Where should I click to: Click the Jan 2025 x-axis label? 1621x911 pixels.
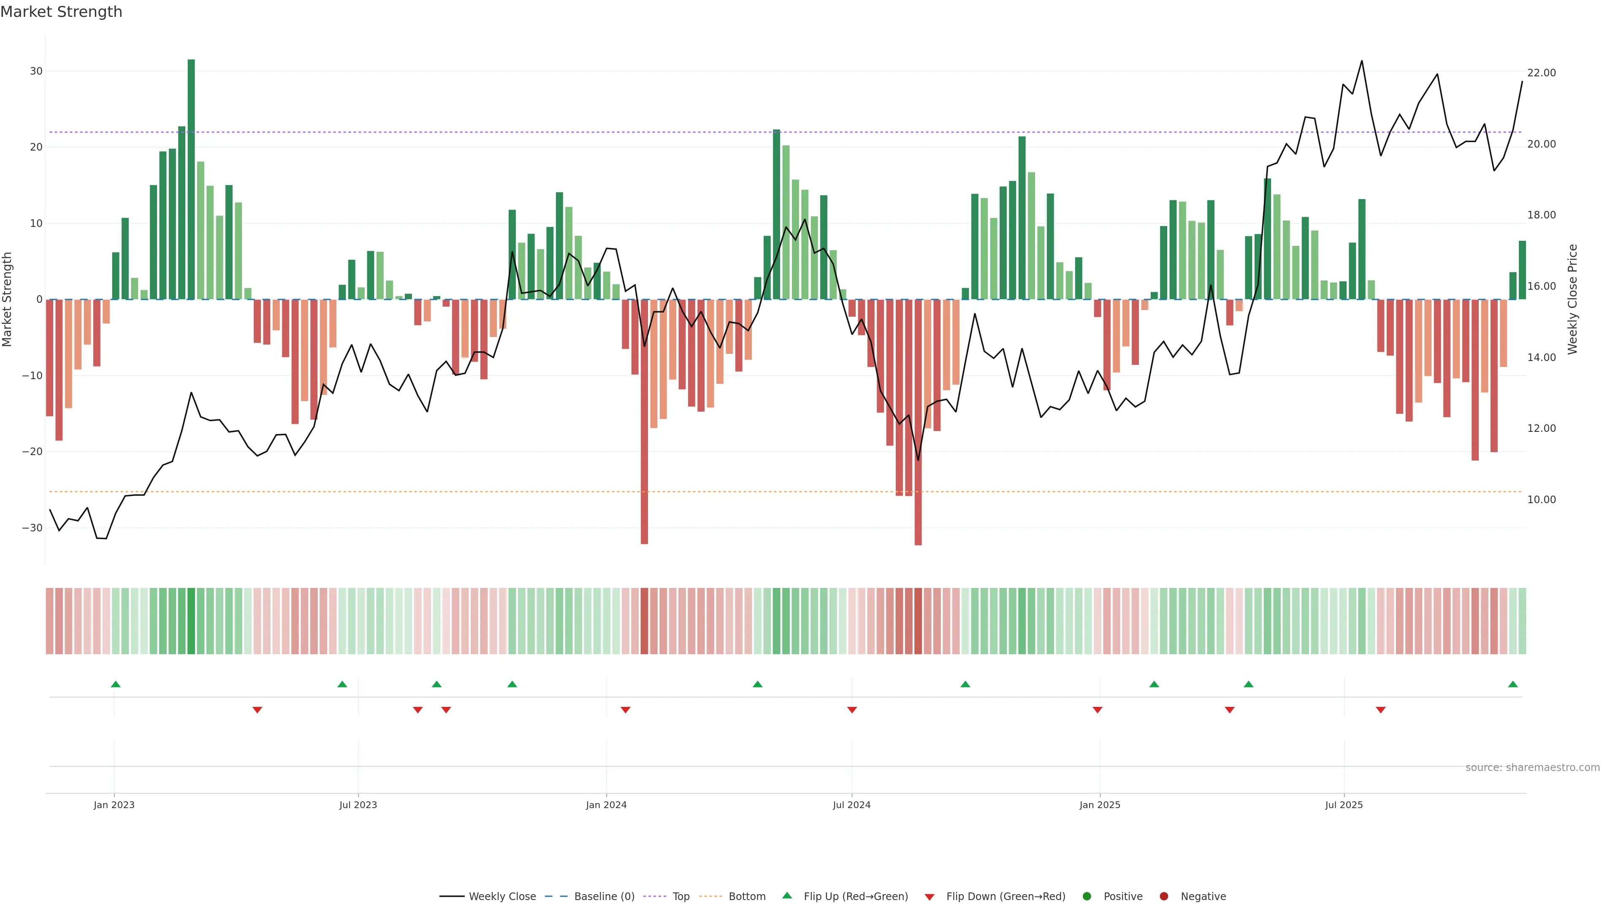[1100, 805]
